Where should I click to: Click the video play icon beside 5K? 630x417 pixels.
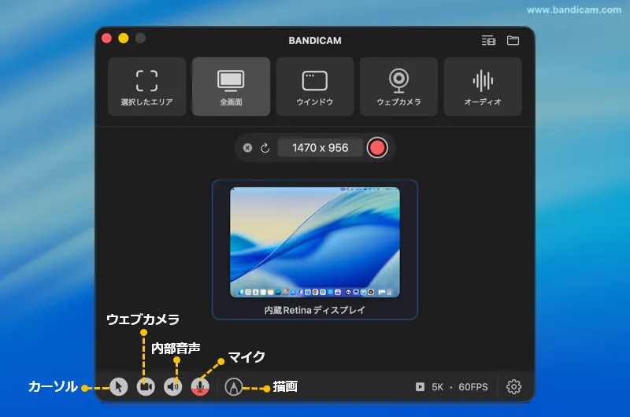pos(420,387)
